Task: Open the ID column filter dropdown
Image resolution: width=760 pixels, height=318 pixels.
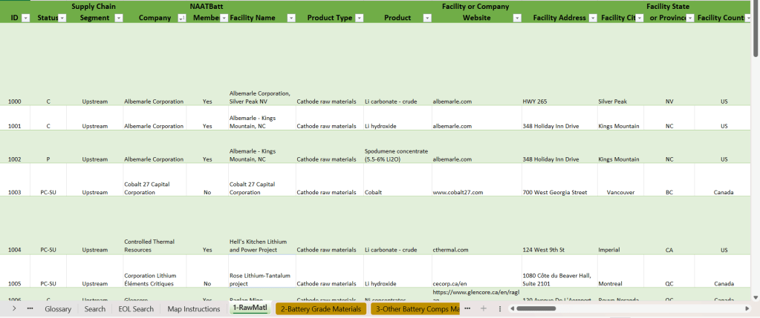Action: tap(26, 18)
